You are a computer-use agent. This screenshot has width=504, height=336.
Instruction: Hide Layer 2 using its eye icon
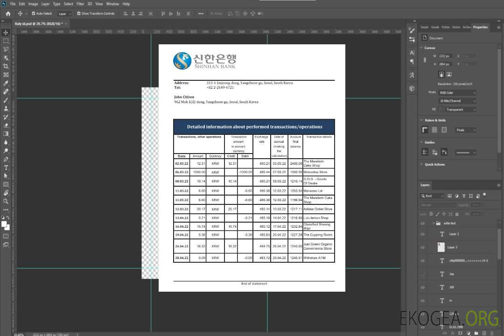tap(423, 234)
